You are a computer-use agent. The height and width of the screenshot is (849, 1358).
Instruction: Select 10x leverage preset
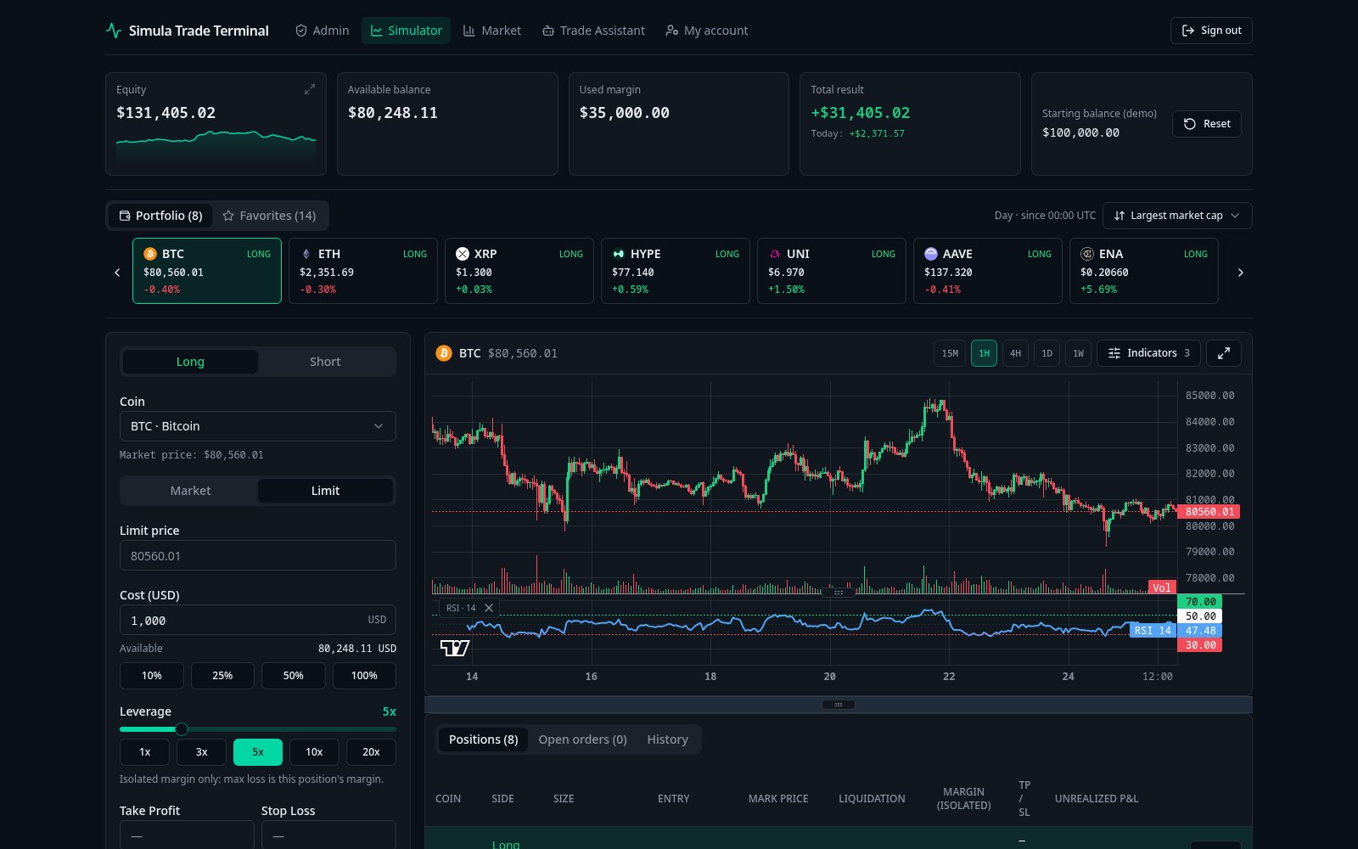pyautogui.click(x=314, y=752)
